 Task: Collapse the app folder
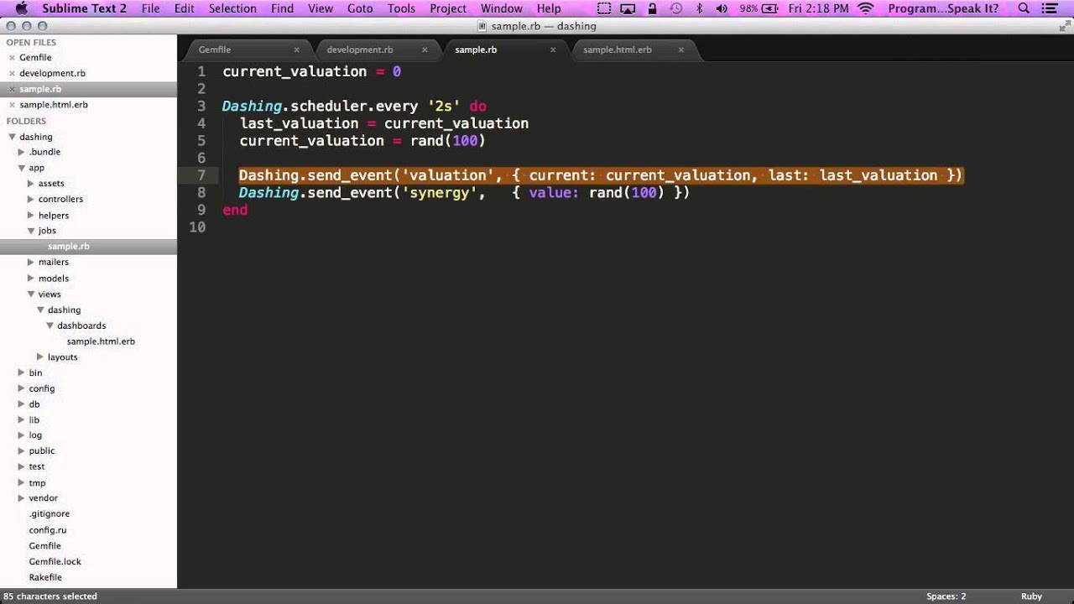[22, 168]
